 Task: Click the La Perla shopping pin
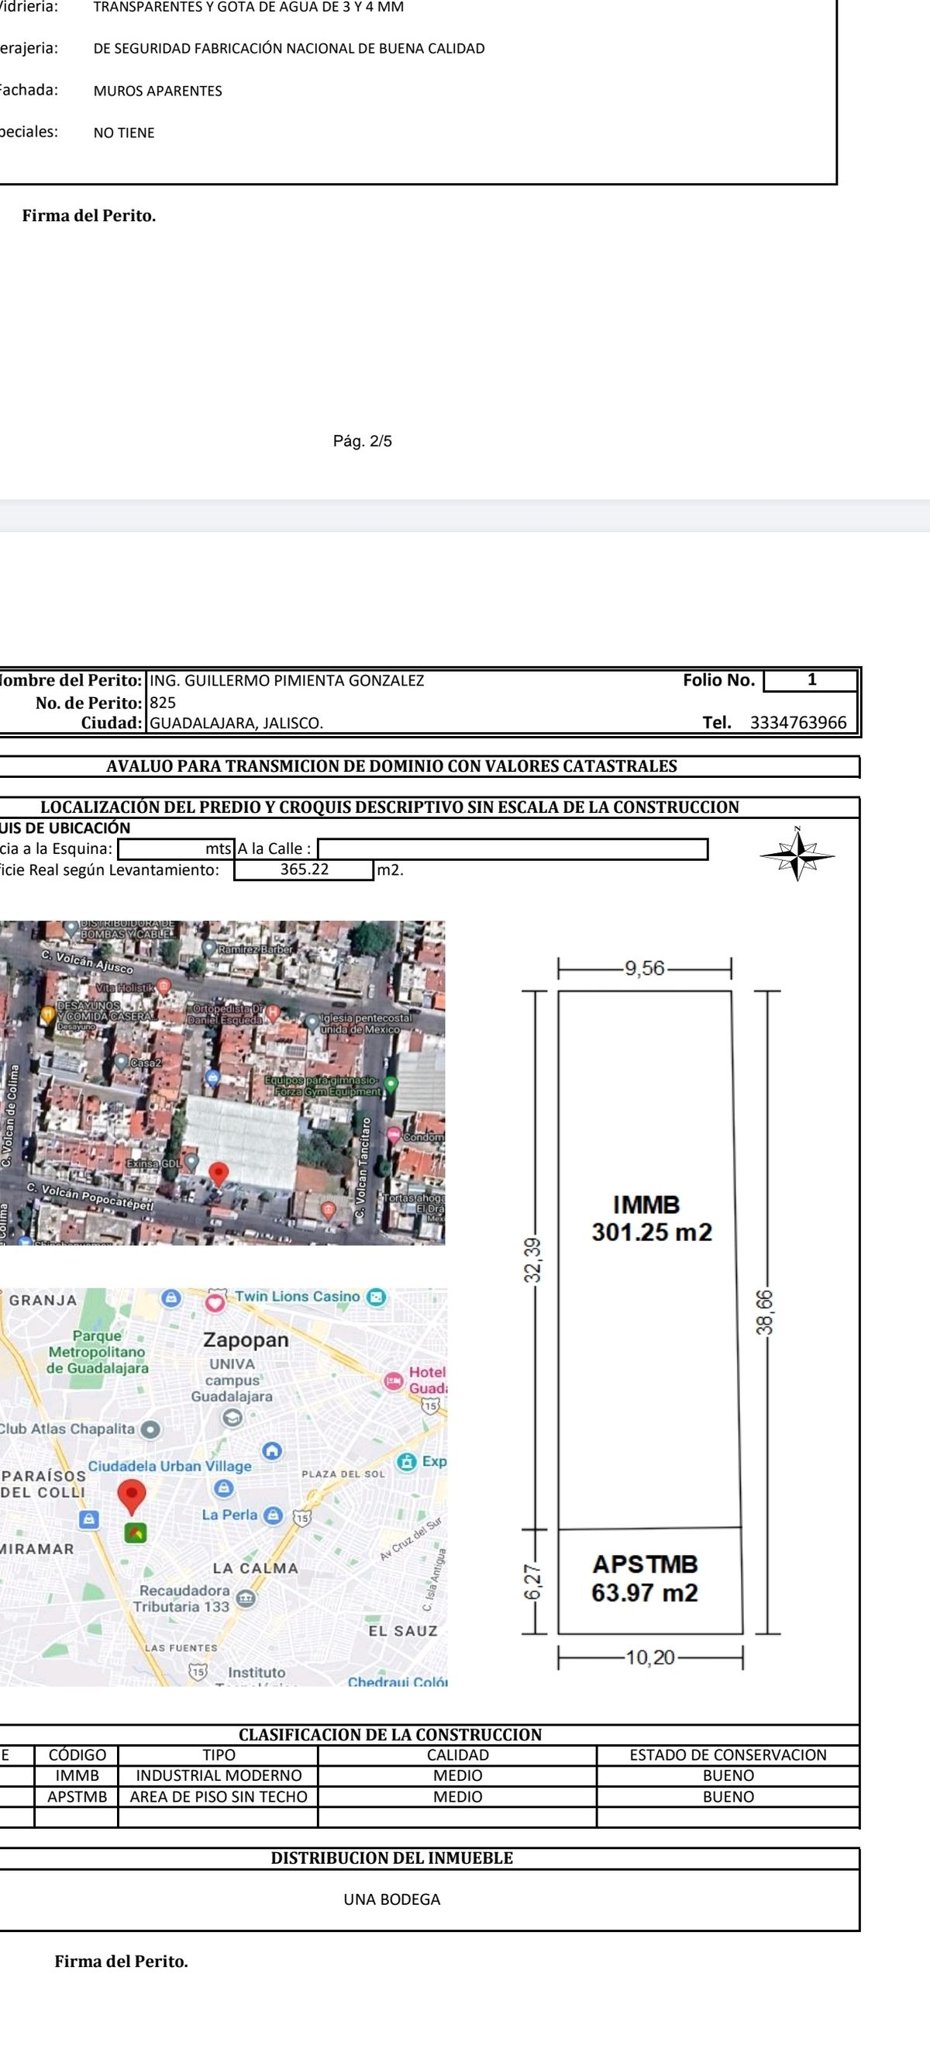[272, 1515]
